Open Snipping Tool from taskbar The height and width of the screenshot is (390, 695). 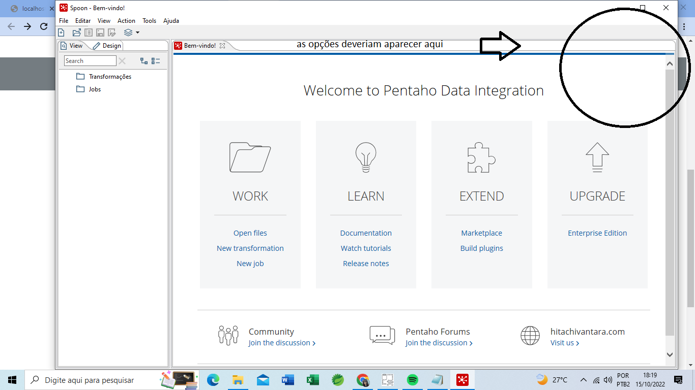pyautogui.click(x=388, y=380)
